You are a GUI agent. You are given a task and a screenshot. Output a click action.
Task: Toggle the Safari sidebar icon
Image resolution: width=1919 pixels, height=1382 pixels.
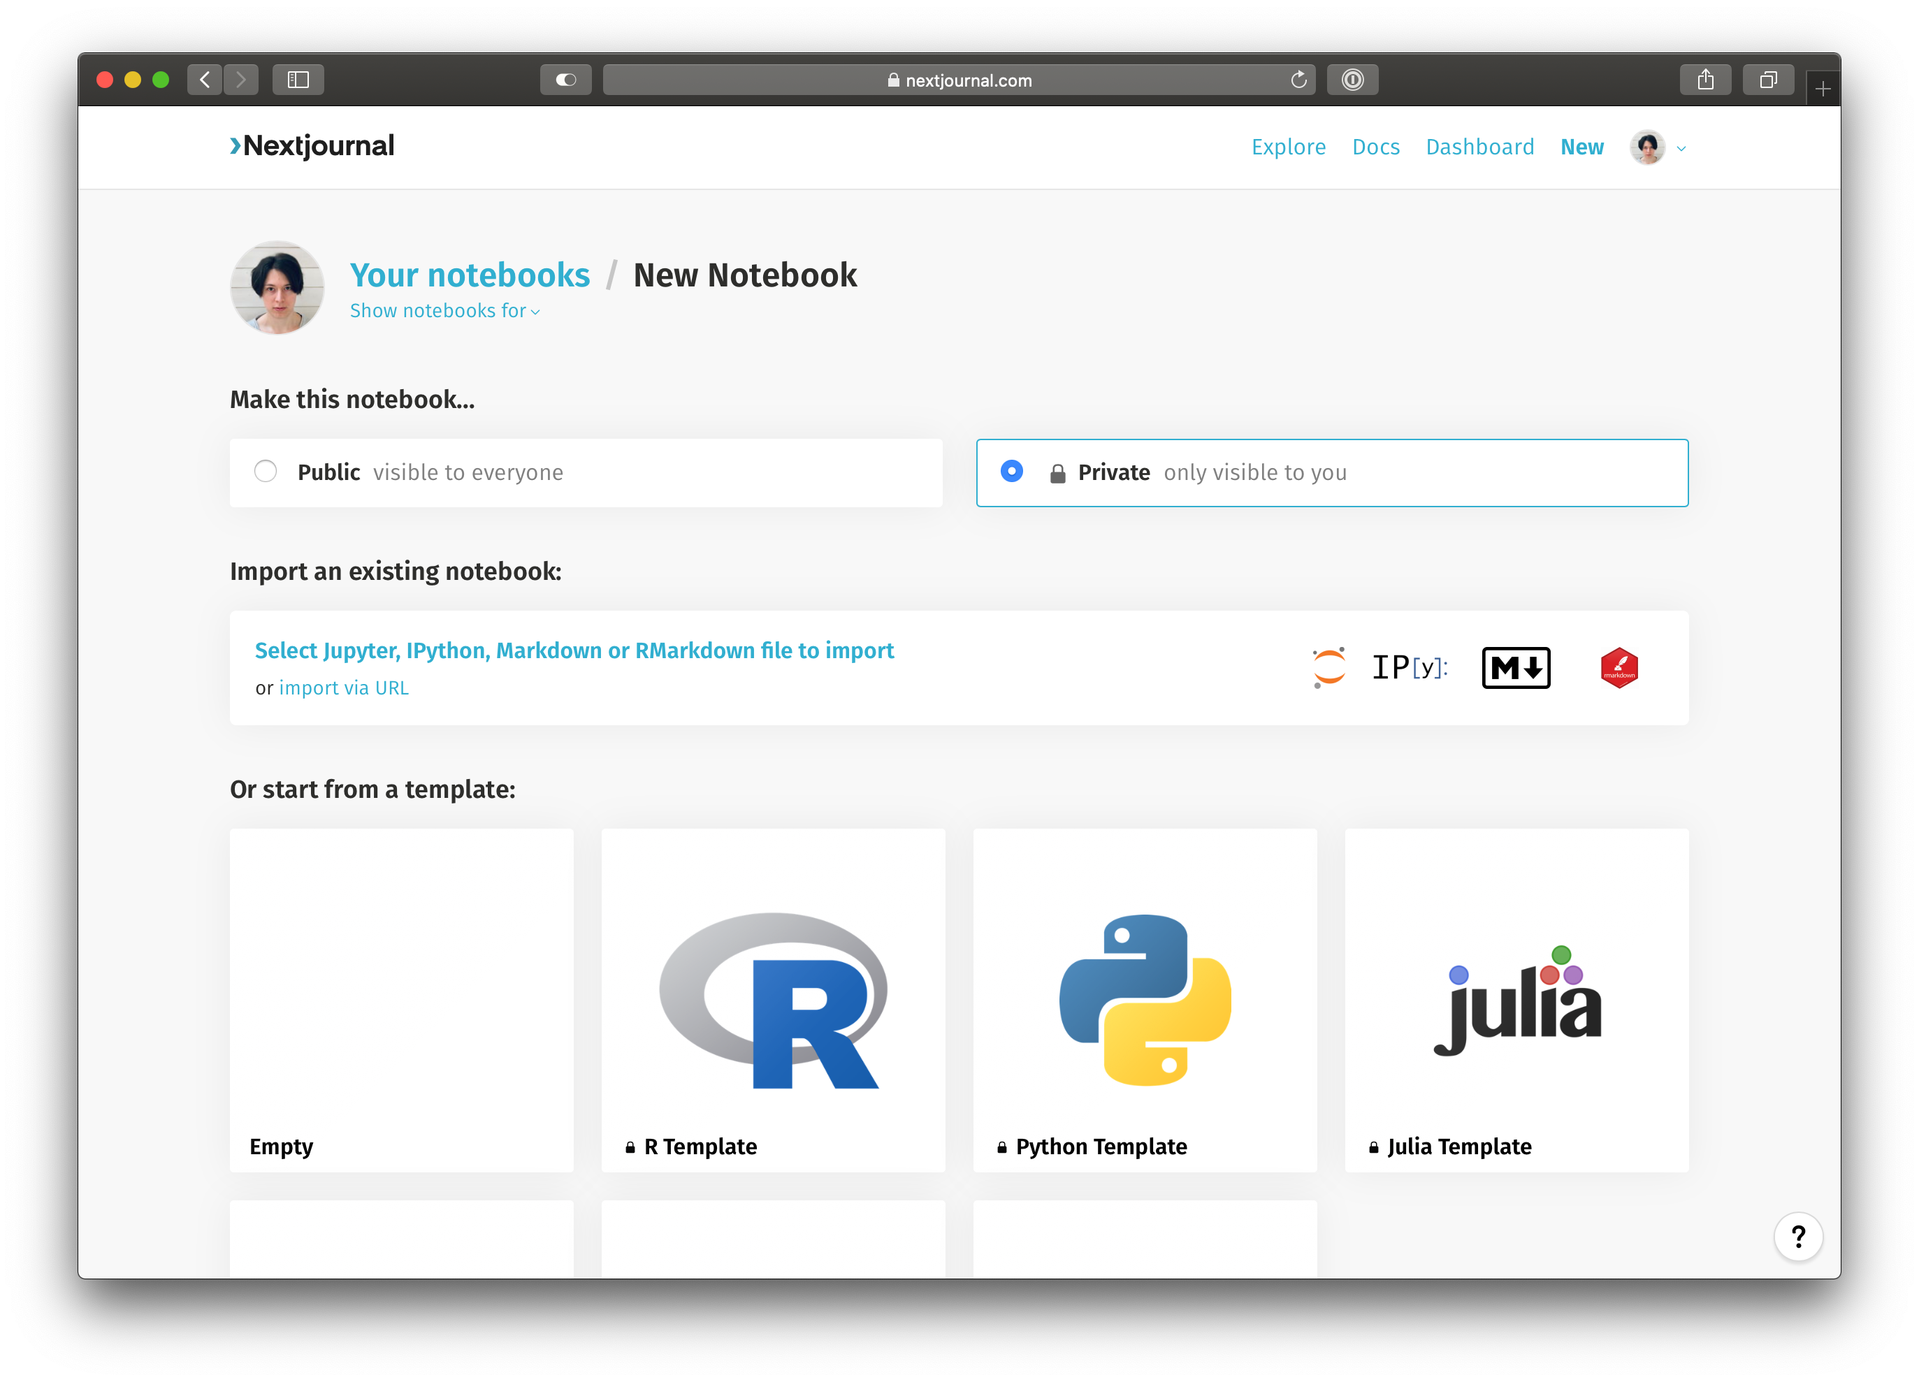tap(298, 80)
